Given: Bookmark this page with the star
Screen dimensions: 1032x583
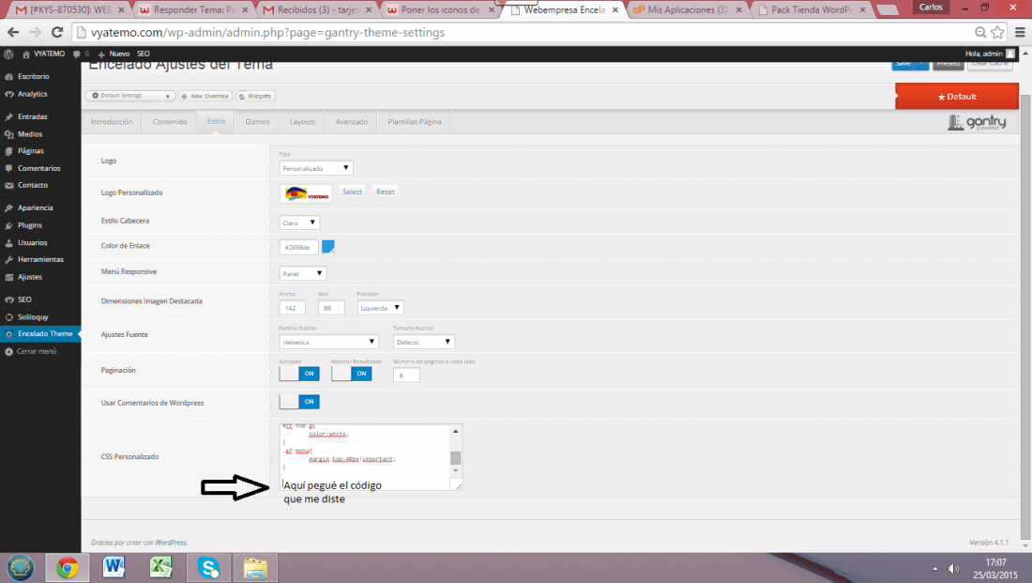Looking at the screenshot, I should [998, 32].
